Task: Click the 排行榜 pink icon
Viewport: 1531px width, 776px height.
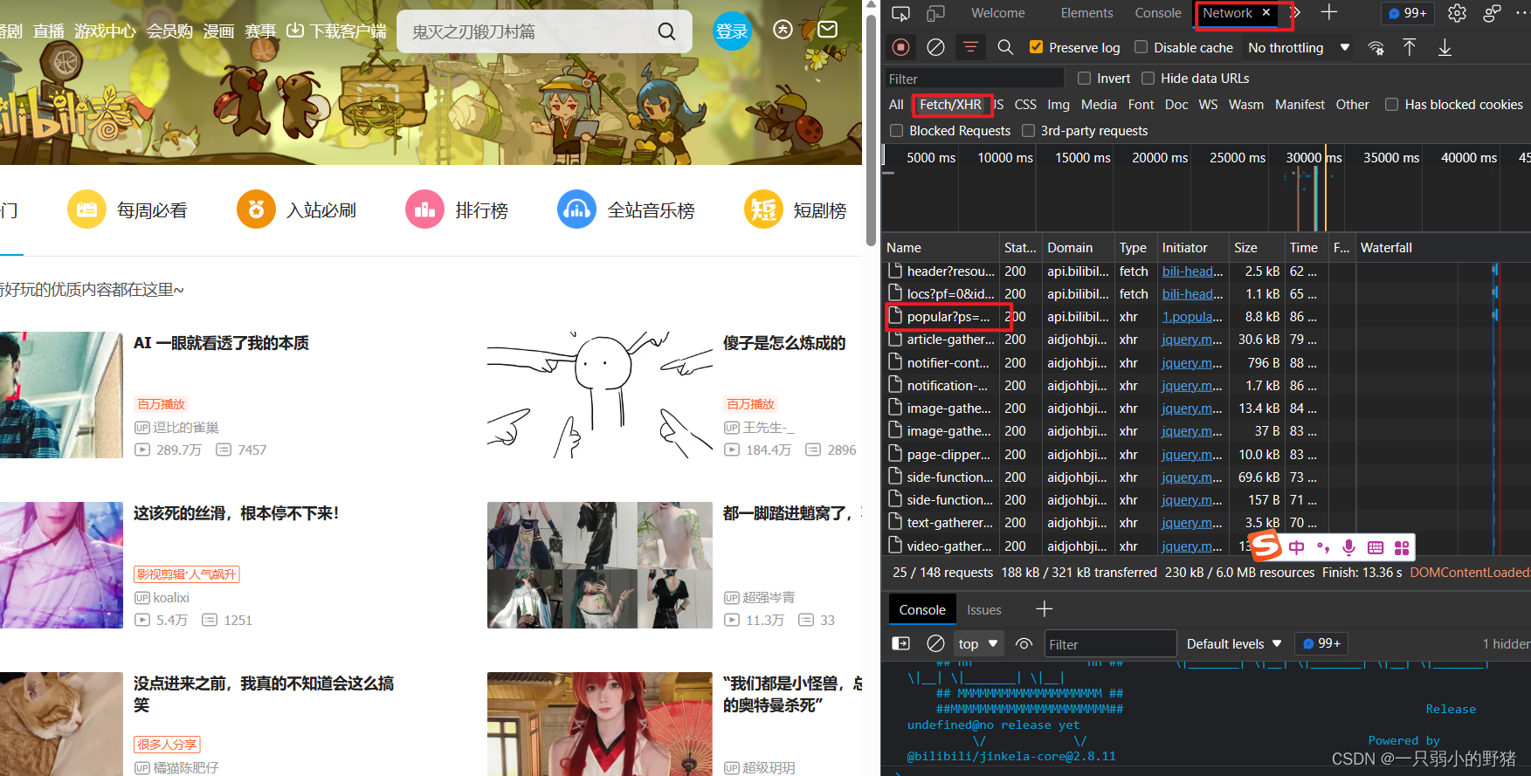Action: tap(424, 209)
